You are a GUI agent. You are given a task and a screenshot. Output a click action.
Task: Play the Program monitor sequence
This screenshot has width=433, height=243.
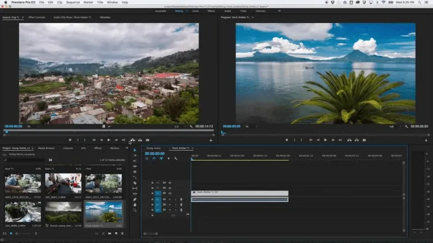point(325,140)
